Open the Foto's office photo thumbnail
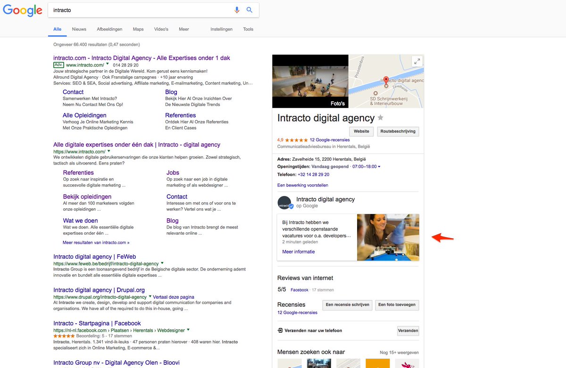Image resolution: width=566 pixels, height=368 pixels. (310, 81)
